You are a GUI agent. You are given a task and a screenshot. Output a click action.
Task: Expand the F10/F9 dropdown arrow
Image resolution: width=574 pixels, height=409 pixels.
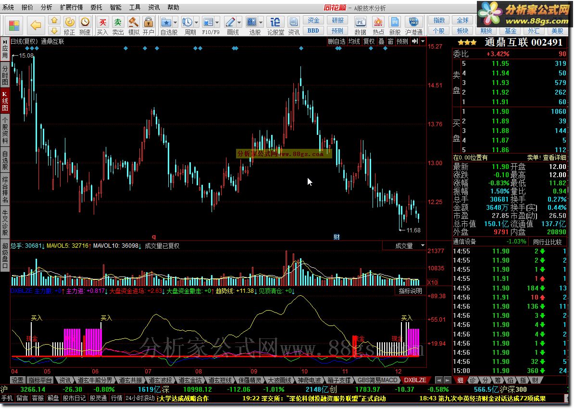pyautogui.click(x=217, y=23)
